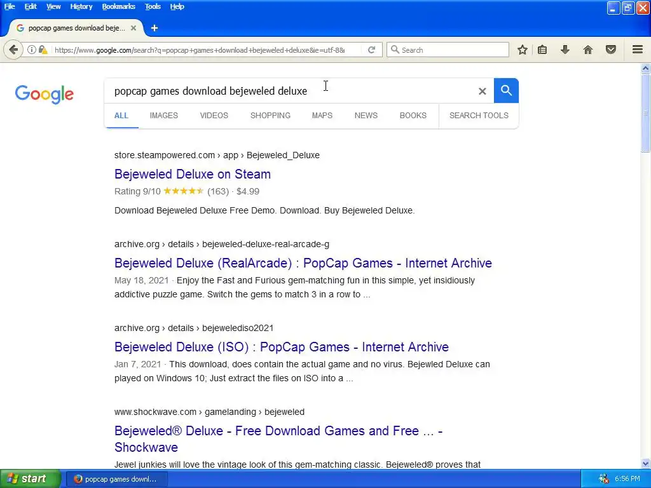Click the vertical scrollbar thumb
The width and height of the screenshot is (651, 488).
click(646, 113)
